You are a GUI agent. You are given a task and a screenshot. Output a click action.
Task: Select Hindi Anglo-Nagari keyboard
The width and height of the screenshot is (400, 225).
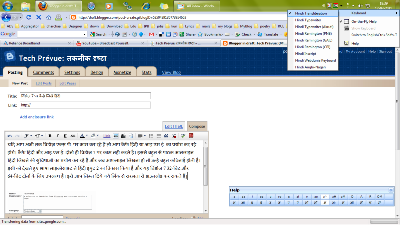coord(313,67)
